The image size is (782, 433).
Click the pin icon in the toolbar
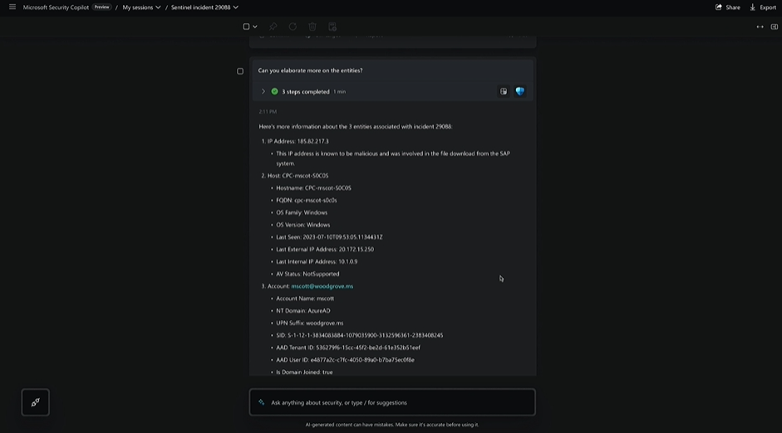click(x=273, y=27)
